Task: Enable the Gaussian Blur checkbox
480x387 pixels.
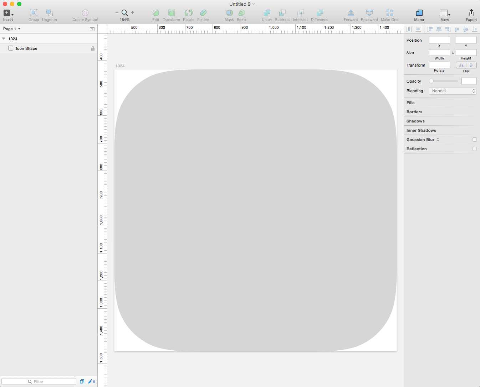Action: coord(475,140)
